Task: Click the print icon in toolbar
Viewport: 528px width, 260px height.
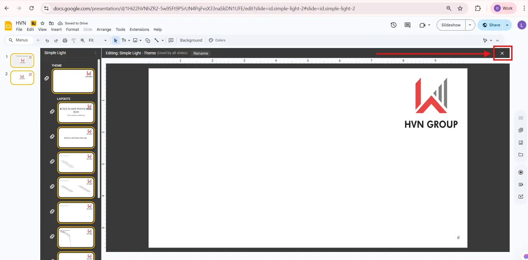Action: tap(65, 41)
